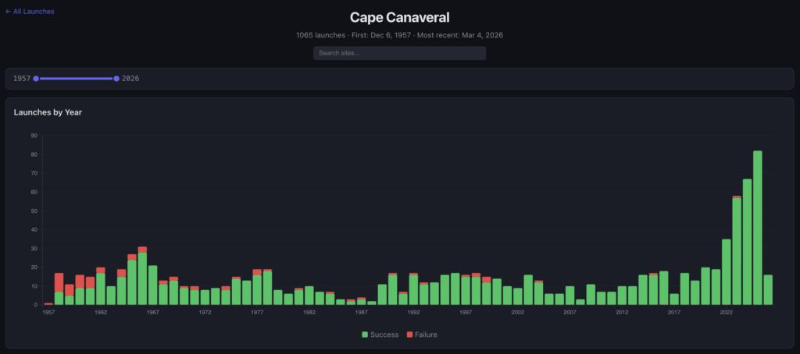
Task: Click the red failure segment of 1958 bar
Action: [x=59, y=282]
